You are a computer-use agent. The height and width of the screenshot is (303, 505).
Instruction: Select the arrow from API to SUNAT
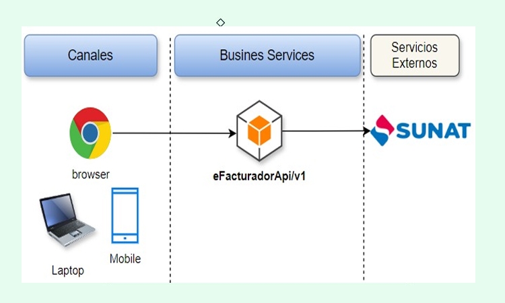[327, 131]
